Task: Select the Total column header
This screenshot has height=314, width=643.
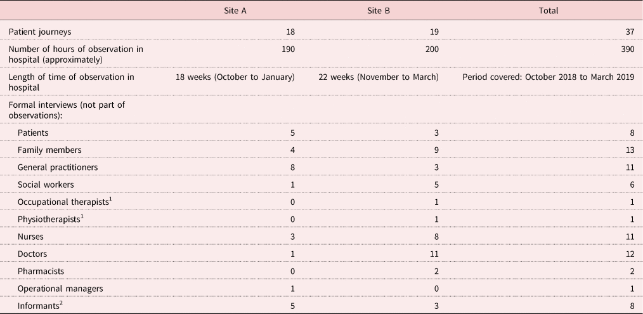Action: point(549,11)
